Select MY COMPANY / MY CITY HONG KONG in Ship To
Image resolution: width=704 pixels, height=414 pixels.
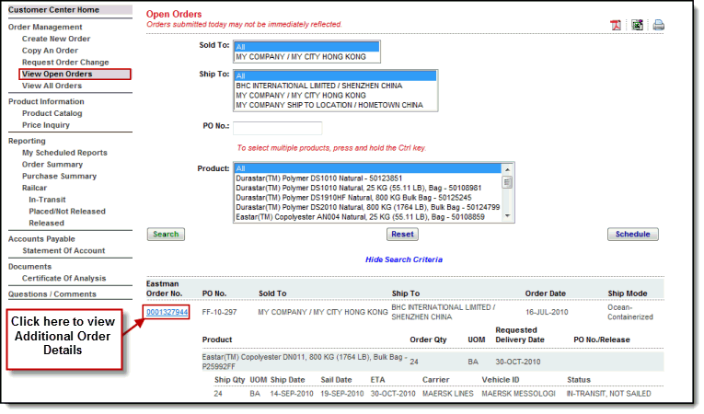point(335,95)
